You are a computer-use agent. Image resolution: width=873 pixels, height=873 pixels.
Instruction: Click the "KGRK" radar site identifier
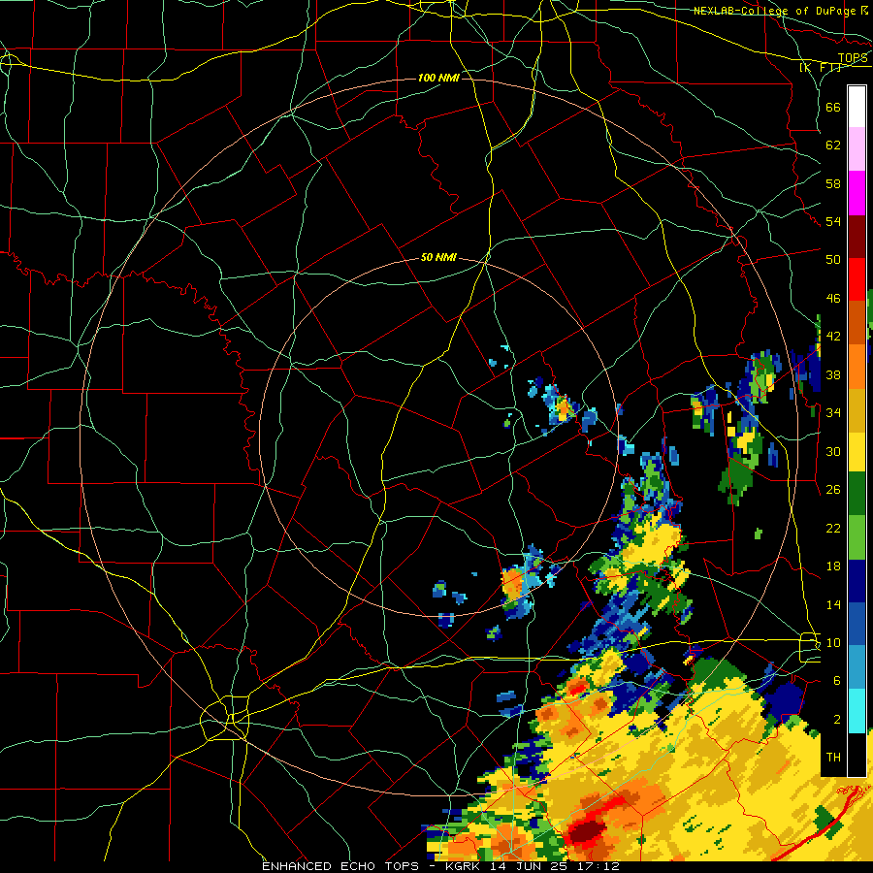(x=465, y=866)
